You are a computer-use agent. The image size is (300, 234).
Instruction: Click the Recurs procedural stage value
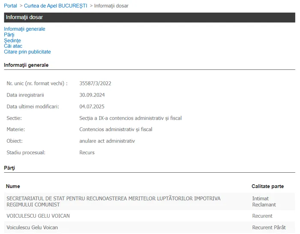(87, 153)
